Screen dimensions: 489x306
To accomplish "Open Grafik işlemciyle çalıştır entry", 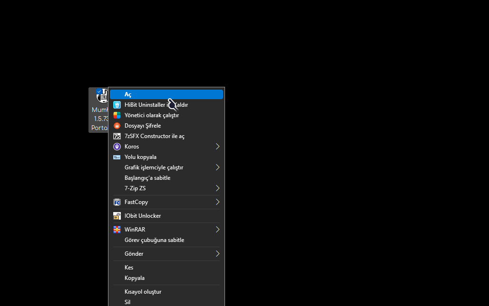I will pos(166,167).
